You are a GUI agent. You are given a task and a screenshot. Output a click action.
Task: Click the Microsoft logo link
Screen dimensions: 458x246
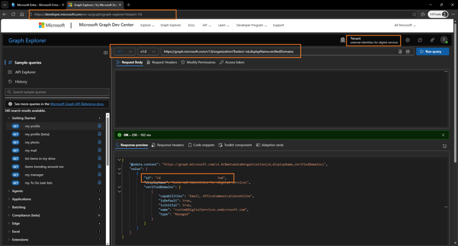coord(52,25)
